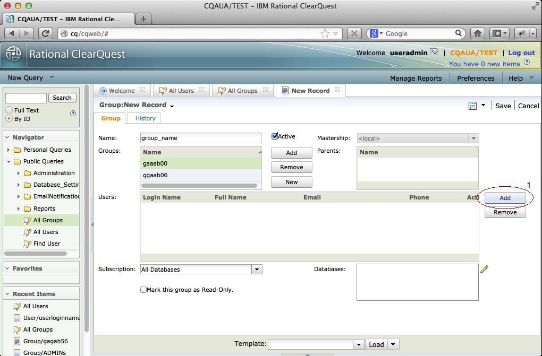Collapse the Navigator panel
Viewport: 542px width, 356px height.
click(7, 137)
